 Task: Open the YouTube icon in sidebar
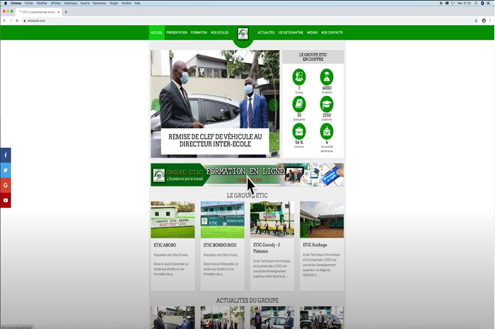point(6,200)
